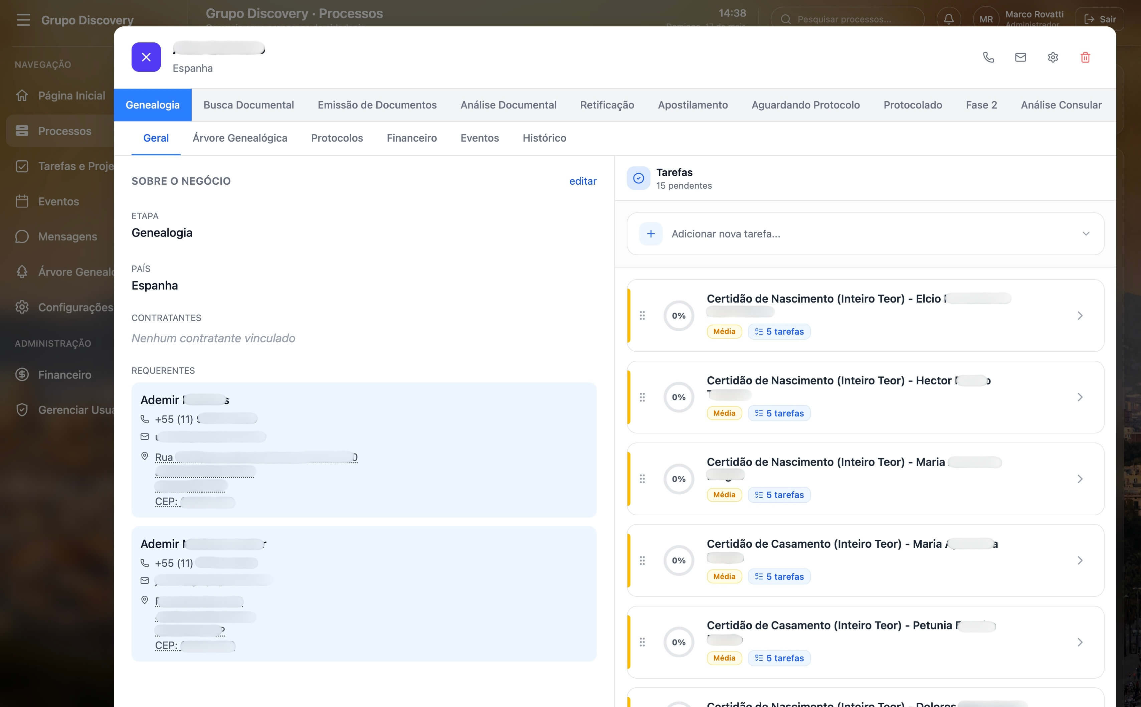Viewport: 1141px width, 707px height.
Task: Click Adicionar nova tarefa field
Action: pyautogui.click(x=865, y=234)
